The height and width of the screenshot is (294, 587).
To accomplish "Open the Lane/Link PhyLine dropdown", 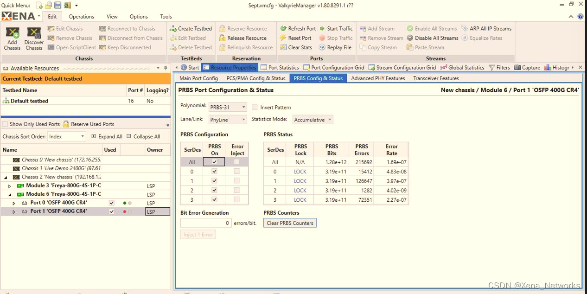I will [x=228, y=120].
